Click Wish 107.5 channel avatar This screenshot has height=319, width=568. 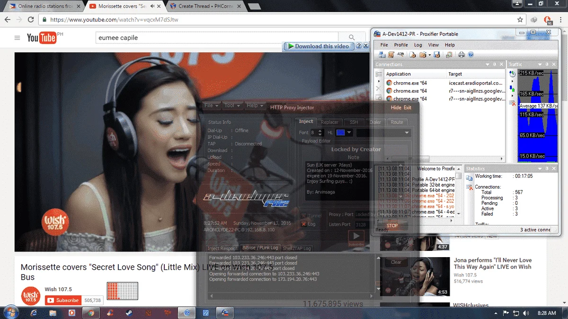pos(30,296)
